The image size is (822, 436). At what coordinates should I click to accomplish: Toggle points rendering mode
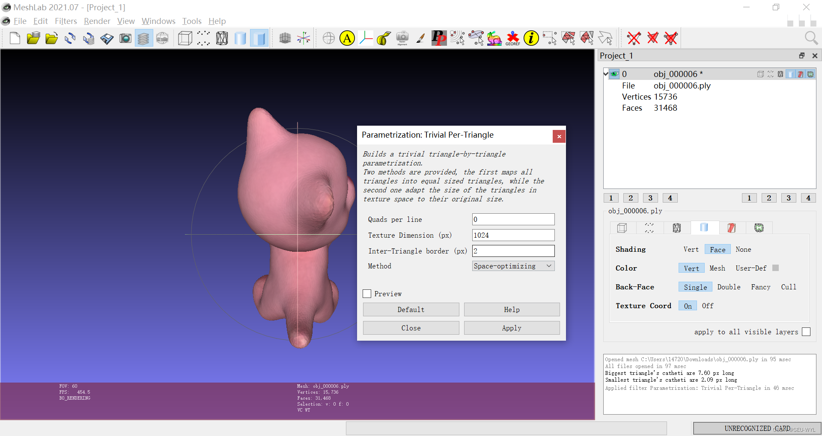(203, 38)
